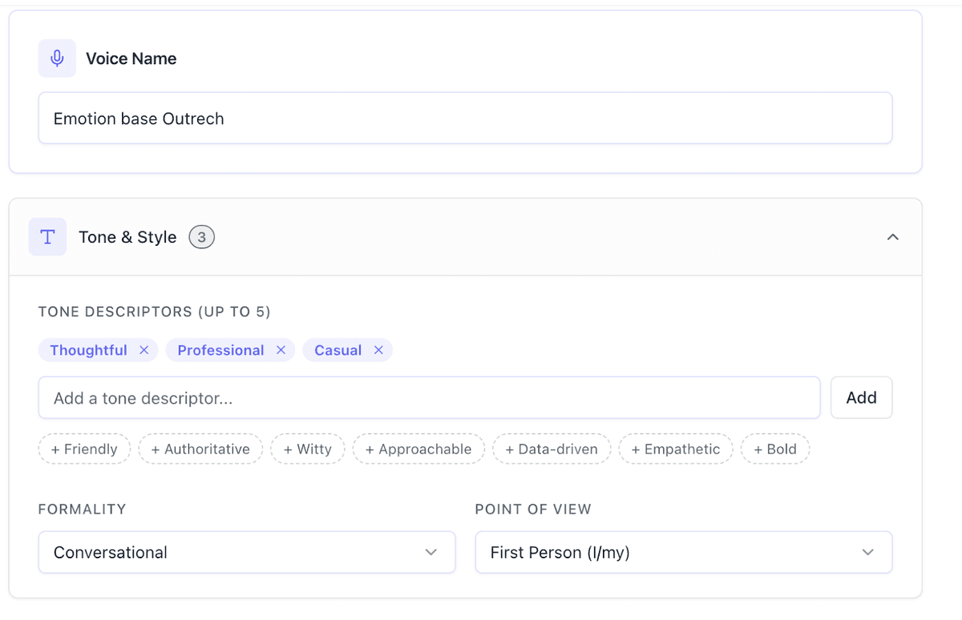Viewport: 962px width, 620px height.
Task: Add the Witty tone suggestion
Action: (x=307, y=449)
